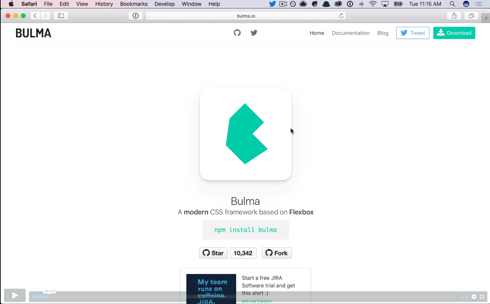
Task: Click the Creative Cloud menu bar icon
Action: (338, 4)
